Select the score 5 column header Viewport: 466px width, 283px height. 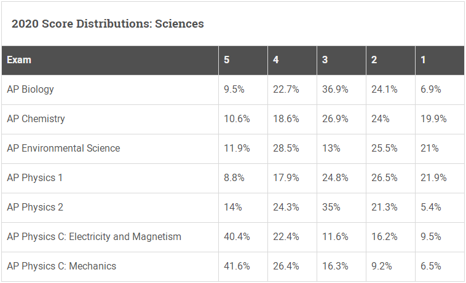(x=227, y=60)
